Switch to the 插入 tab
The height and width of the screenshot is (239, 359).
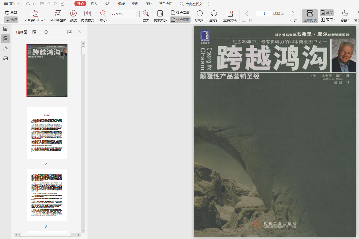pos(94,4)
